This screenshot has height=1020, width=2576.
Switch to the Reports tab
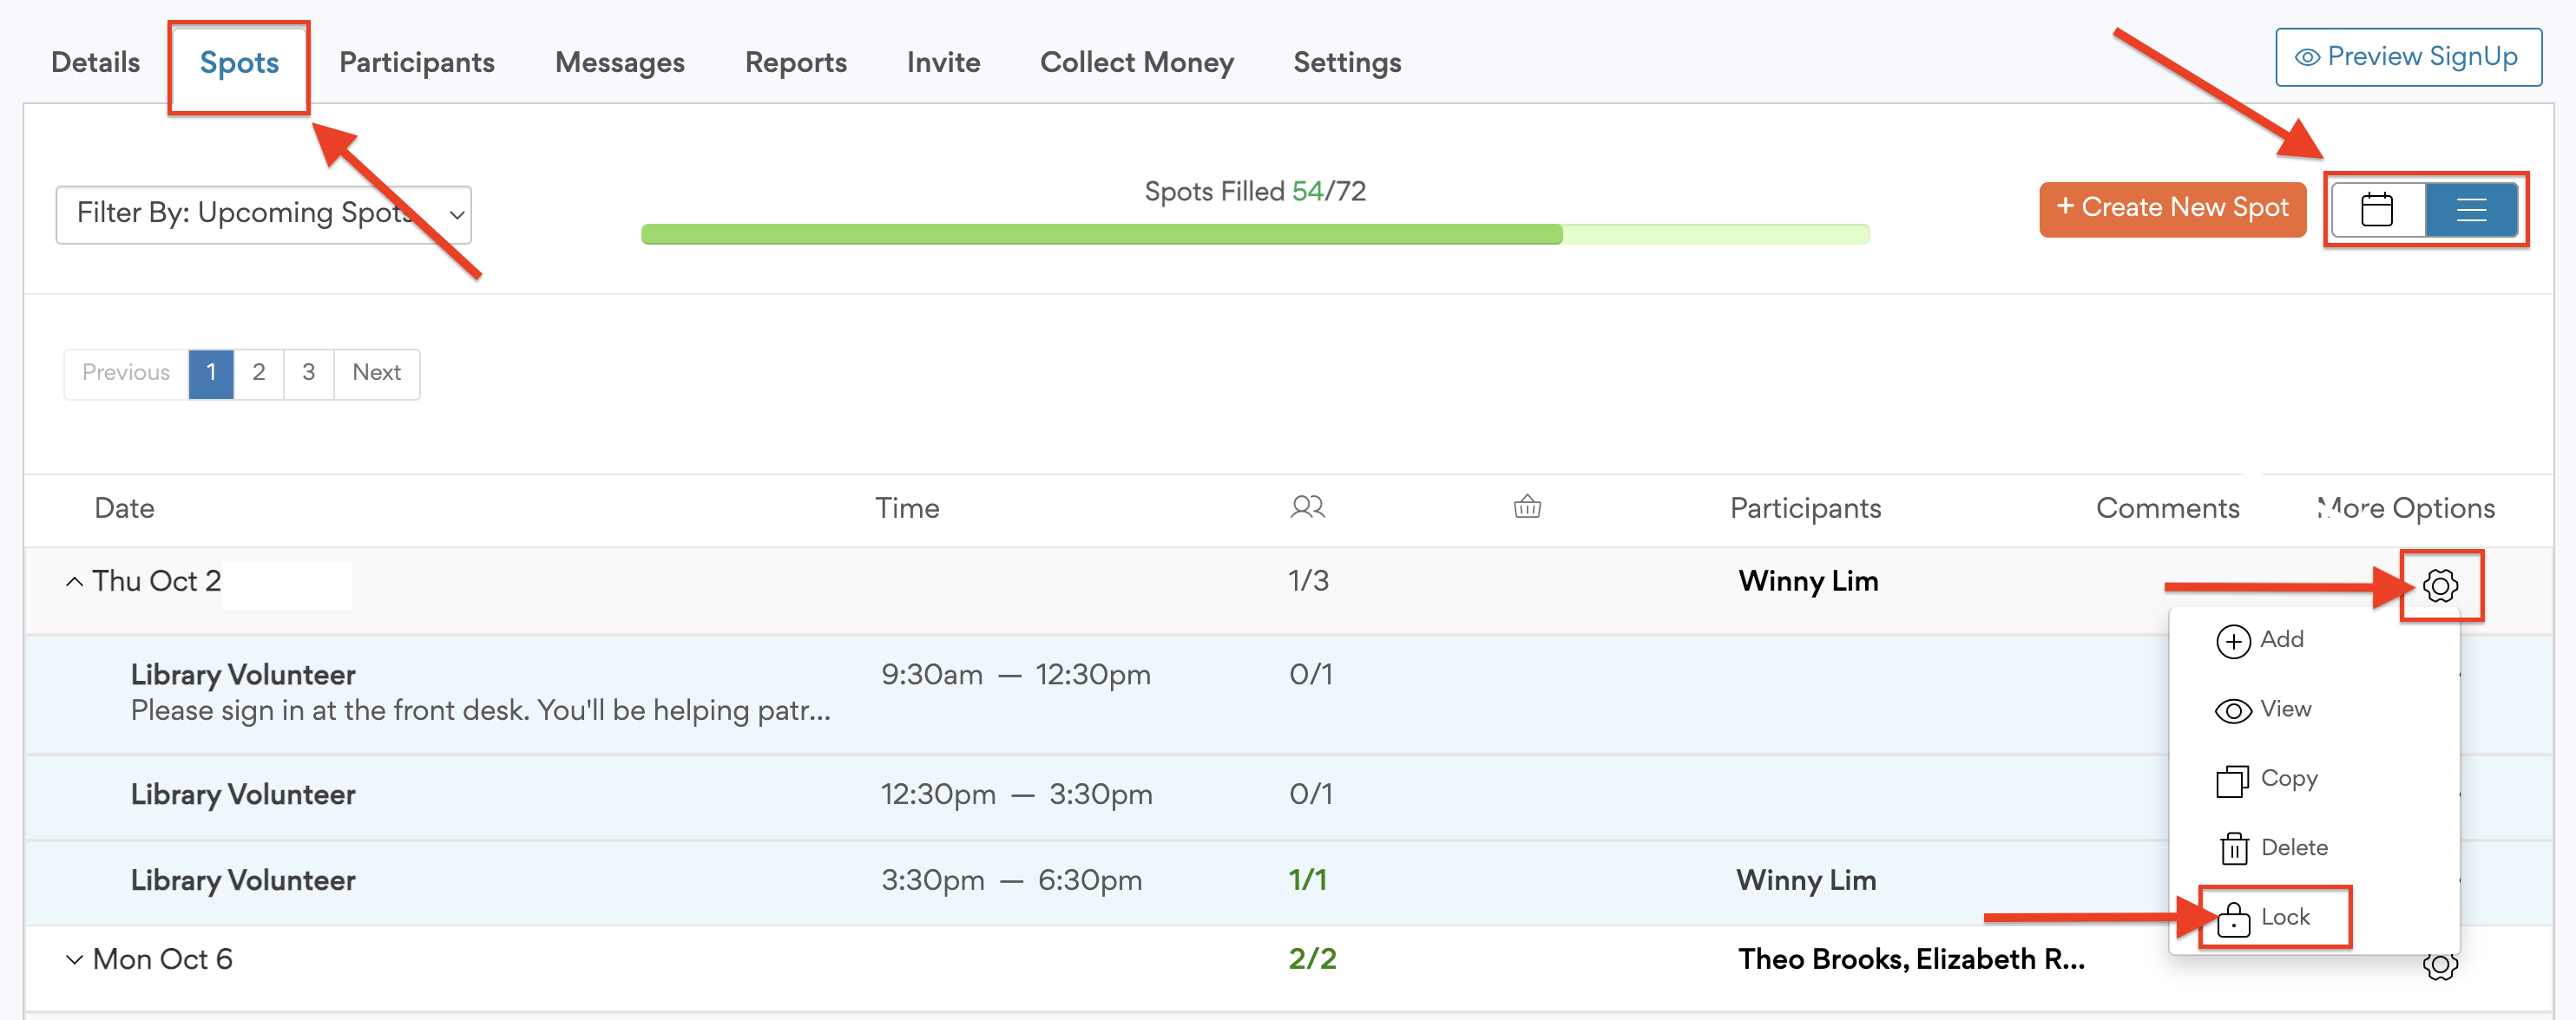click(x=795, y=62)
